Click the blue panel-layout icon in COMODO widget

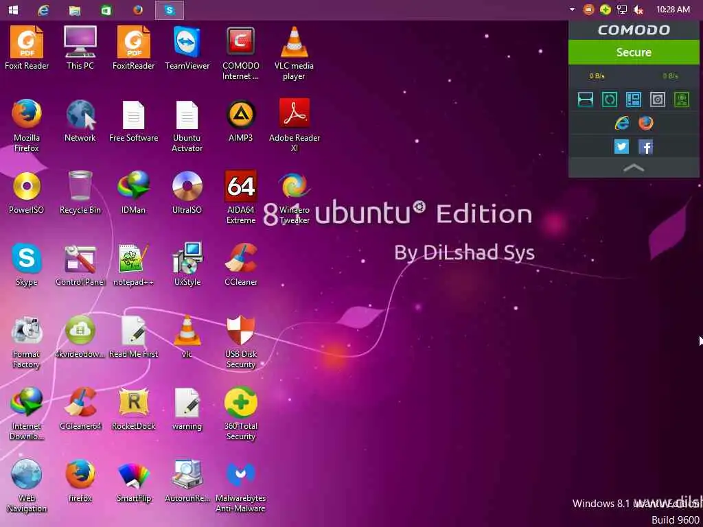634,99
